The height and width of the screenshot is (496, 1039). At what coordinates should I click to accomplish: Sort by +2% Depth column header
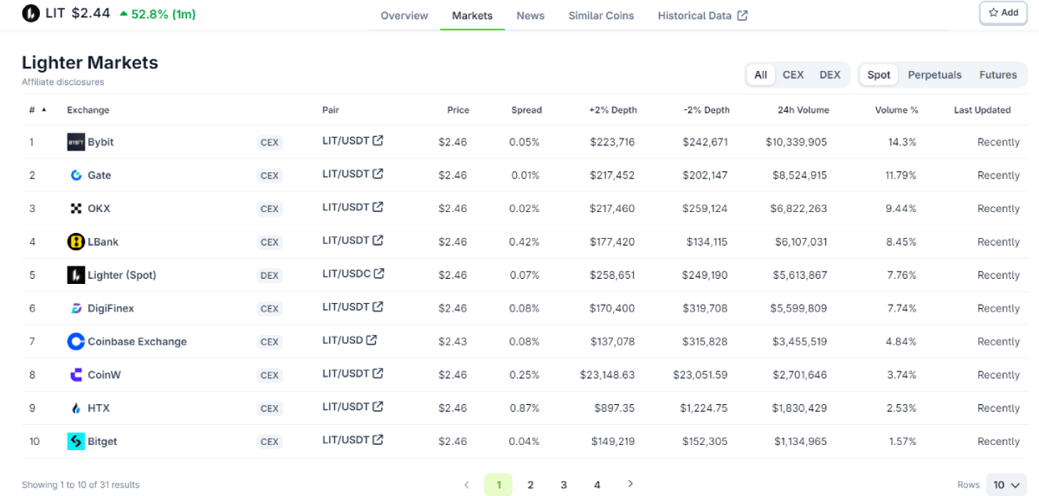point(612,110)
